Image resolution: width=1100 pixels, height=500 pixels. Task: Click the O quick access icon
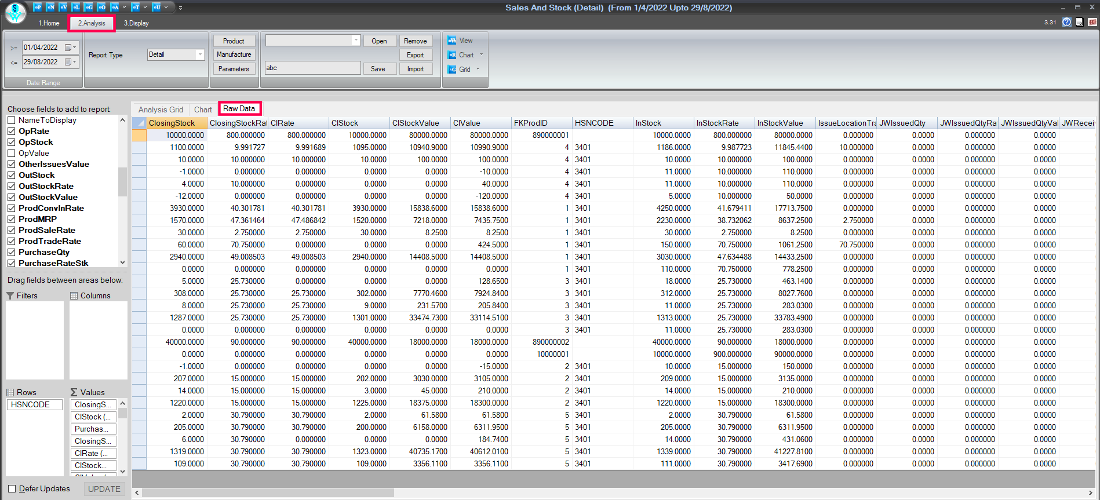pyautogui.click(x=101, y=8)
